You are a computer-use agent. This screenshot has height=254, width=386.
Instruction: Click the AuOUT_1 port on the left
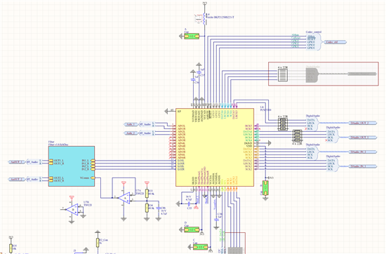[17, 162]
